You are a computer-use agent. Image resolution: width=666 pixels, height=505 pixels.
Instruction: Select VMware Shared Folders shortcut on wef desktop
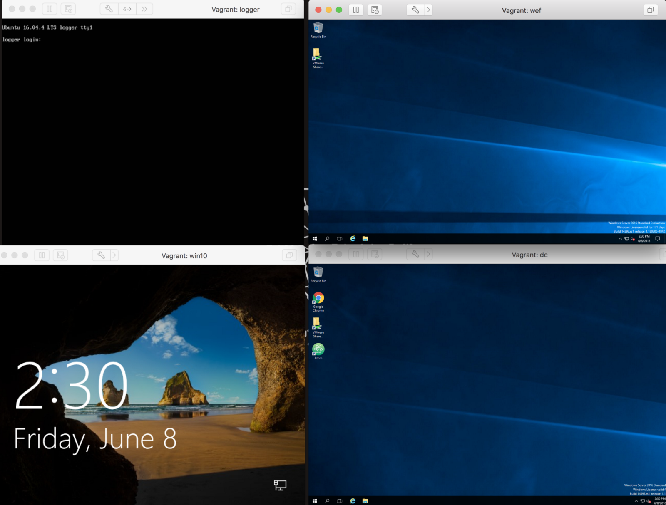coord(318,58)
